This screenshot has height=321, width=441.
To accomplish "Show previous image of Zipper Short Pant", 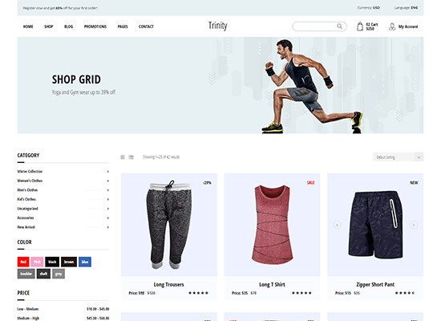I will [337, 225].
